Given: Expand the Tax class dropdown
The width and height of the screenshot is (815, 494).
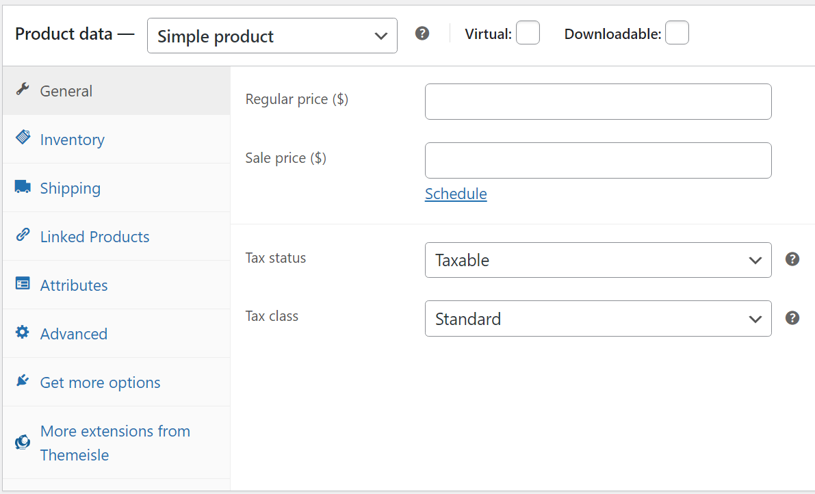Looking at the screenshot, I should 597,318.
